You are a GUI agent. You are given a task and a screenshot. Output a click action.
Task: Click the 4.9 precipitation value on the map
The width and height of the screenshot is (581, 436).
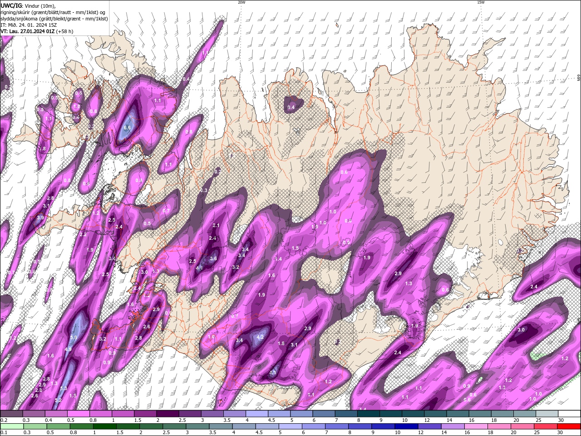[69, 349]
